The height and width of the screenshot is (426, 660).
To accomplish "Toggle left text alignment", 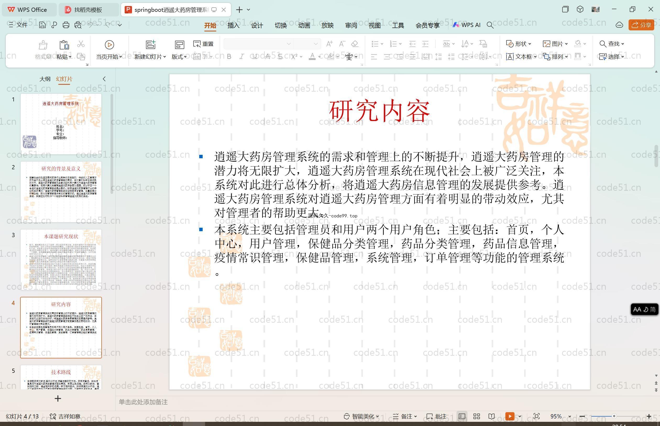I will 374,57.
